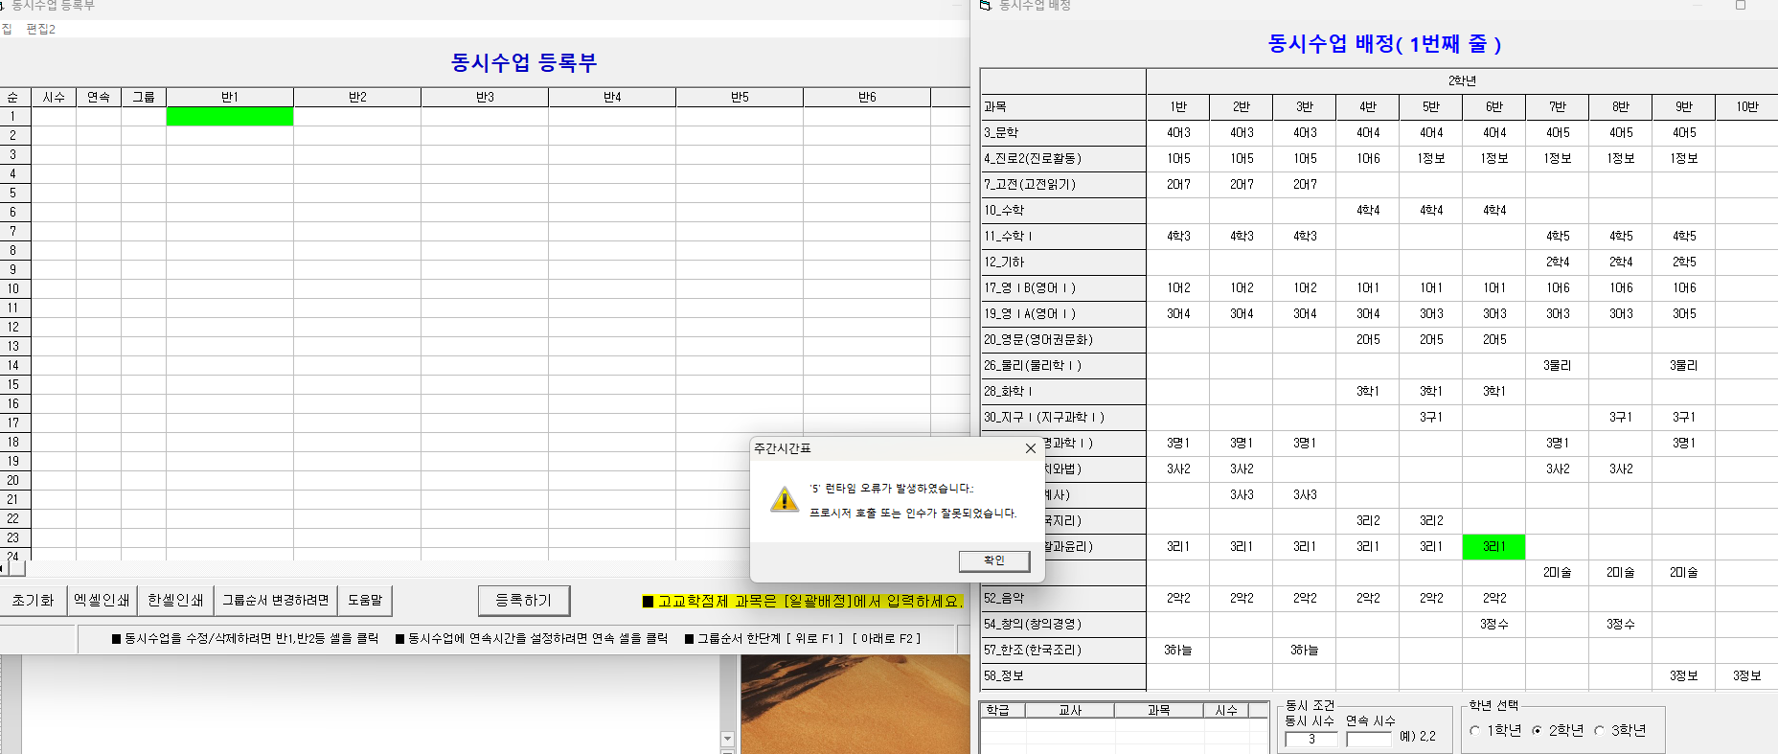Click the 57_한조(한국조리) subject row label
1778x754 pixels.
(x=1062, y=650)
